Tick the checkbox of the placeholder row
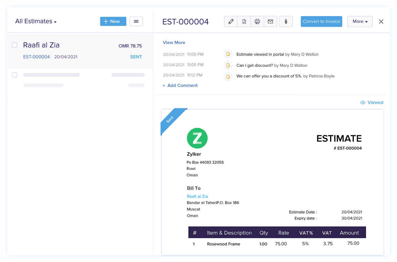397x262 pixels. [15, 75]
